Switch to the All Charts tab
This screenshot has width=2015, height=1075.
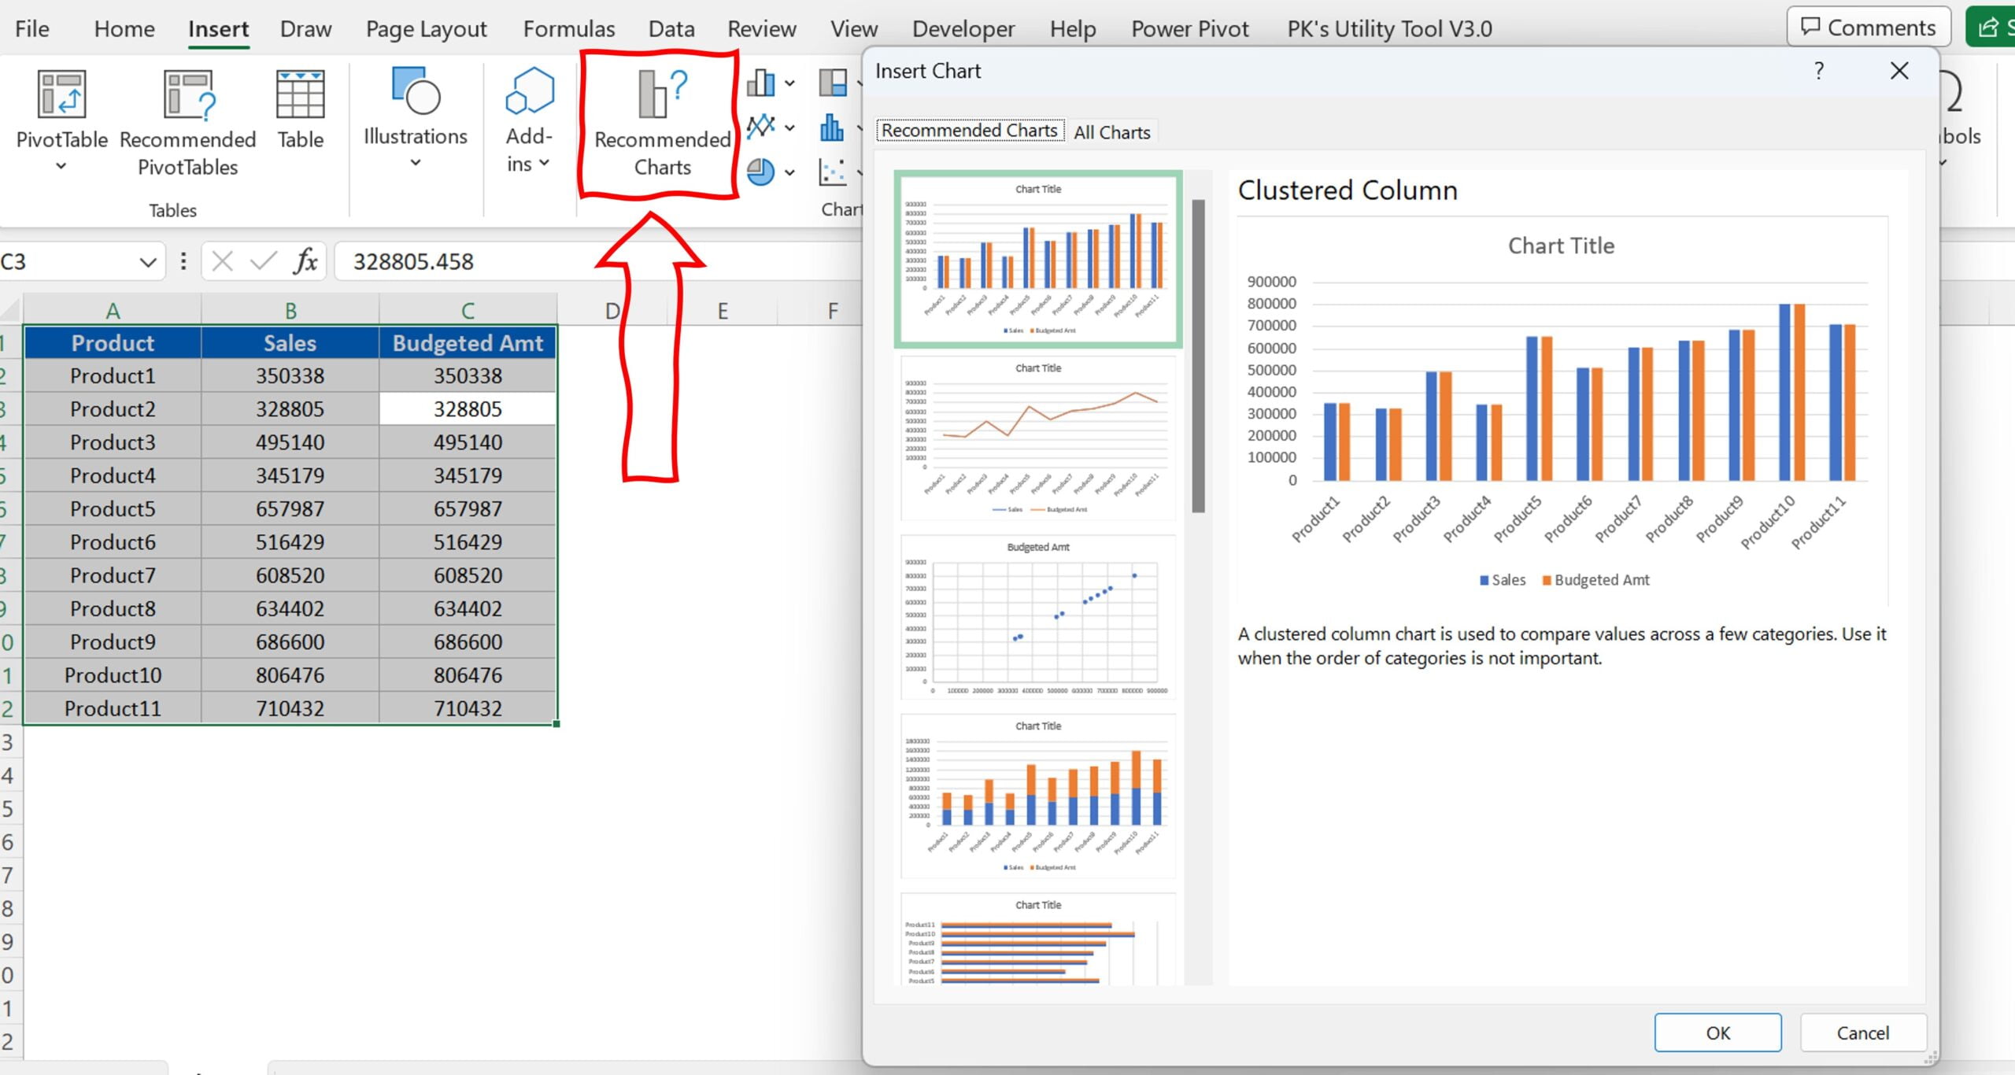point(1113,129)
